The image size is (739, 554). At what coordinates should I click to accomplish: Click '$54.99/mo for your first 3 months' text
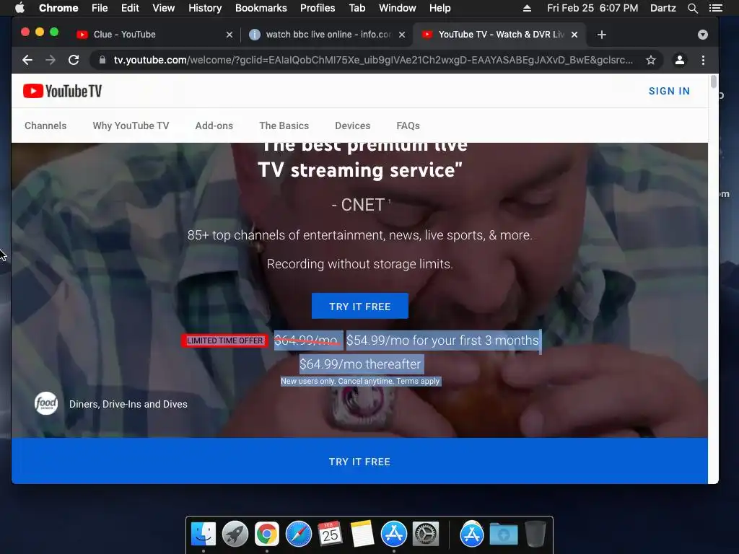point(442,340)
